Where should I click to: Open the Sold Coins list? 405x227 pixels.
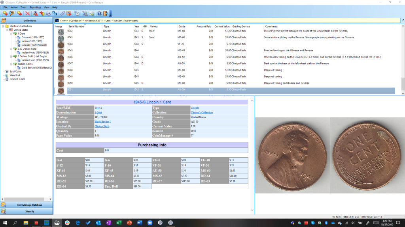[15, 72]
